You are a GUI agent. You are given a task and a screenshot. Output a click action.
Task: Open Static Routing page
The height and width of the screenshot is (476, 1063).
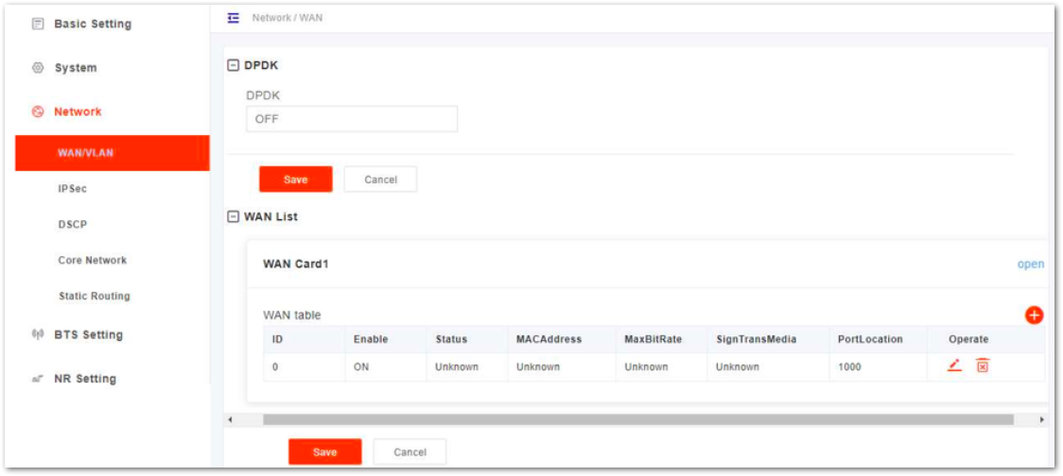click(x=95, y=296)
